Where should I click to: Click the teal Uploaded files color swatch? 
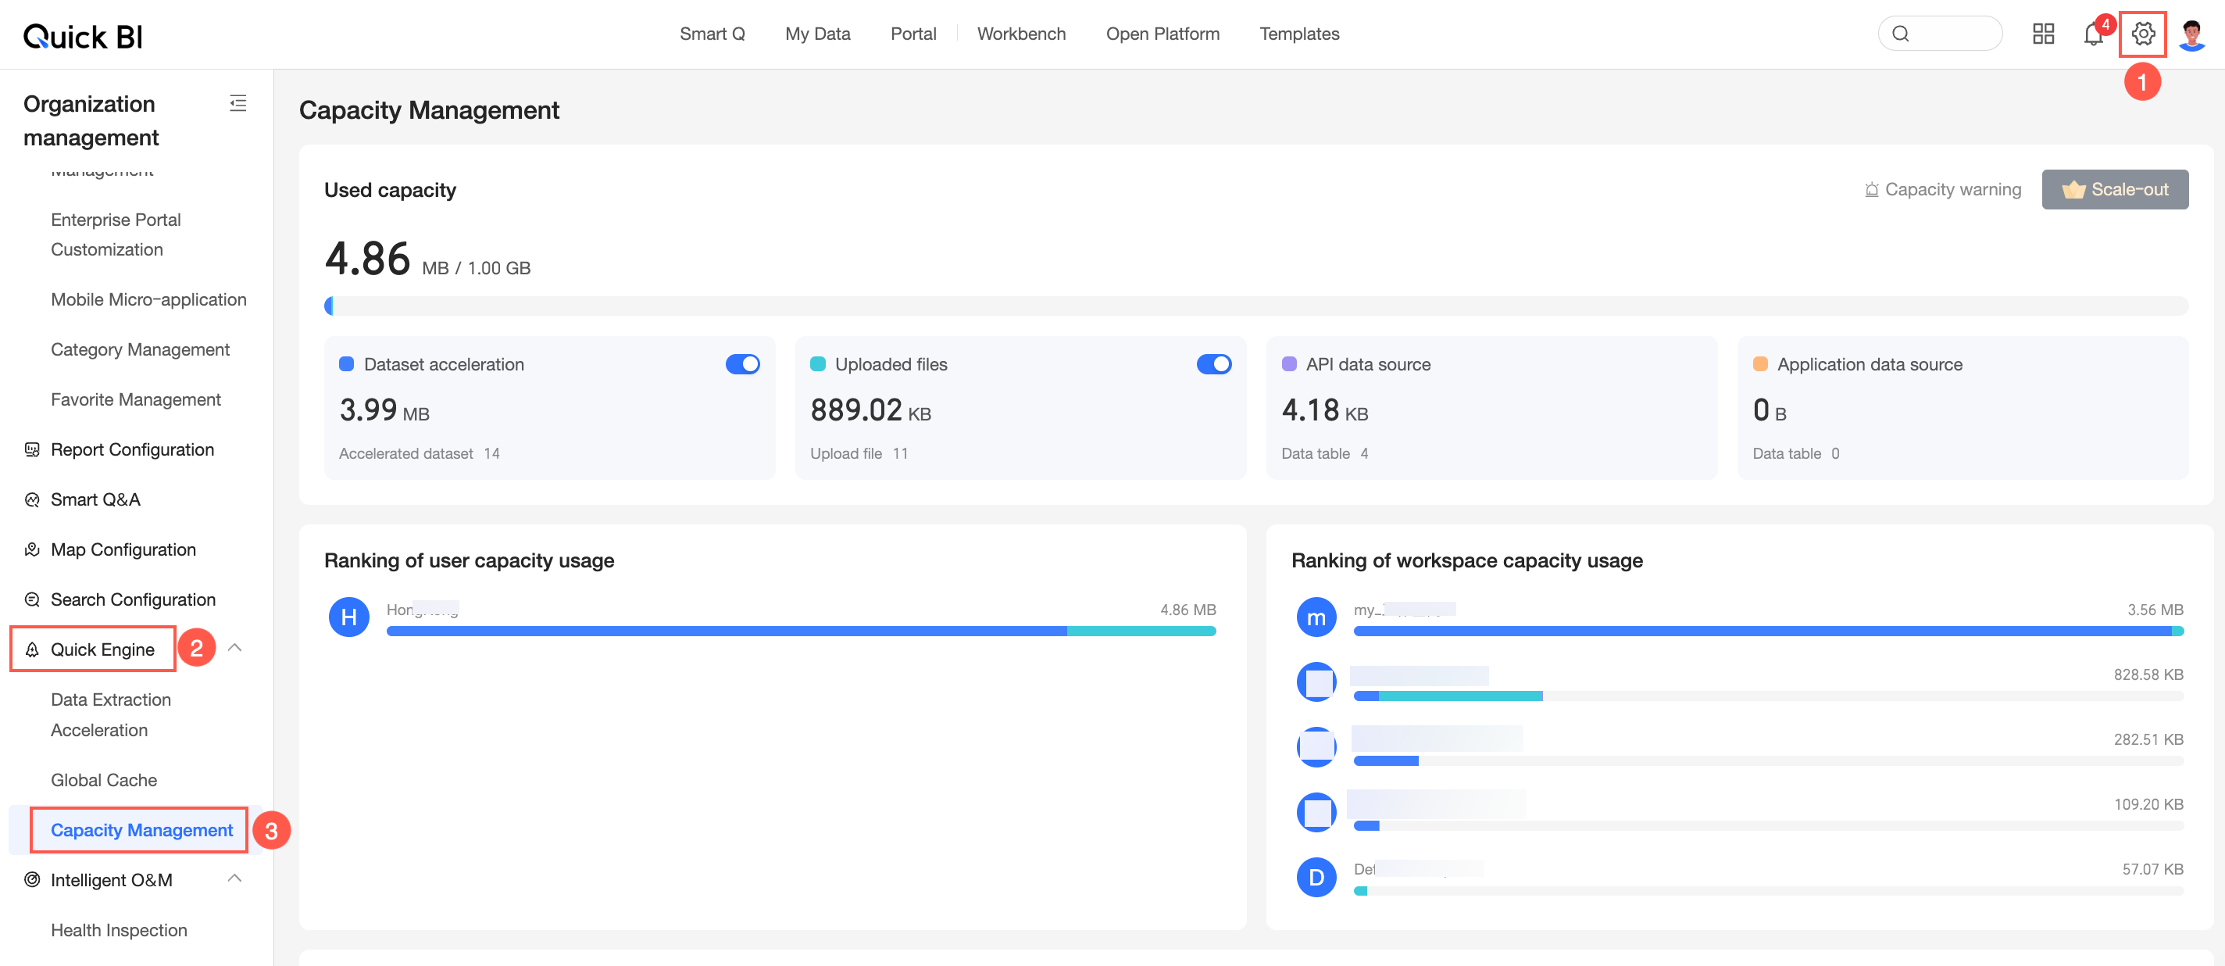[817, 365]
